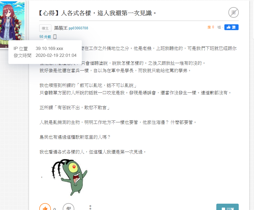Click the post title 人各式各樣
254x210 pixels.
pyautogui.click(x=97, y=13)
